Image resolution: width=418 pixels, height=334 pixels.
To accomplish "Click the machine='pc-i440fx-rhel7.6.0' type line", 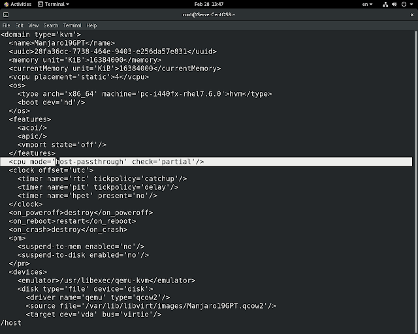I will point(144,94).
